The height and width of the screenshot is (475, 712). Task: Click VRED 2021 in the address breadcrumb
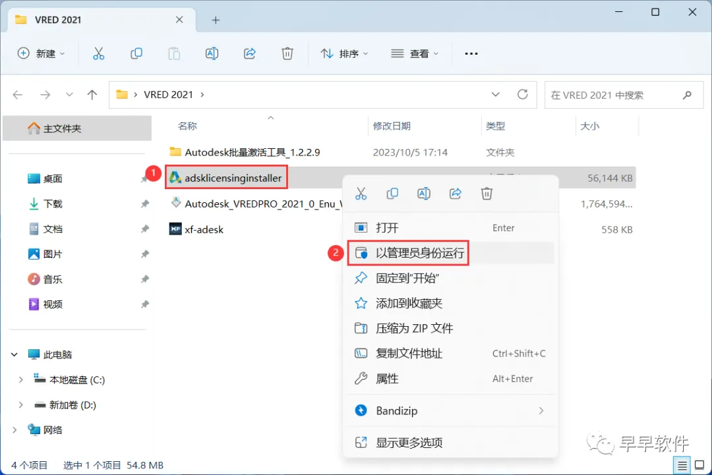169,94
